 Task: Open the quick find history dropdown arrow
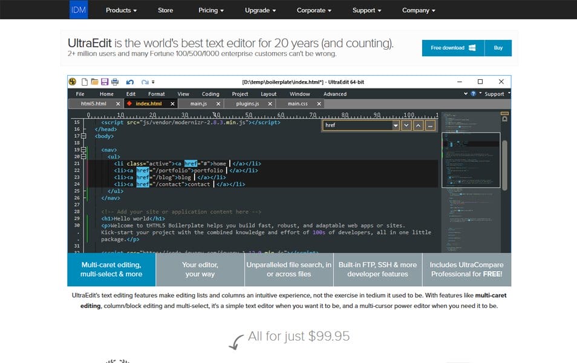point(396,125)
